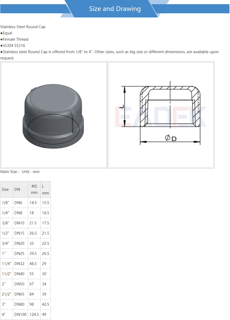Select the 55 diameter cell
The height and width of the screenshot is (320, 230).
pos(34,274)
